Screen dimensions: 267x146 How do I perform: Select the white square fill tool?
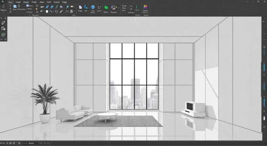point(47,11)
